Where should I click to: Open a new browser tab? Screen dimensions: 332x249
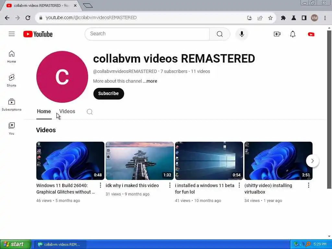click(x=88, y=6)
